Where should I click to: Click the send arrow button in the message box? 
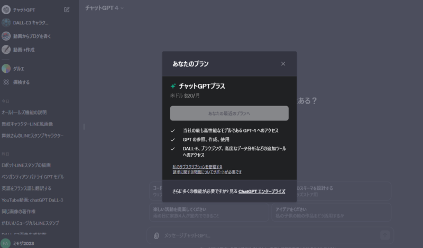(385, 235)
